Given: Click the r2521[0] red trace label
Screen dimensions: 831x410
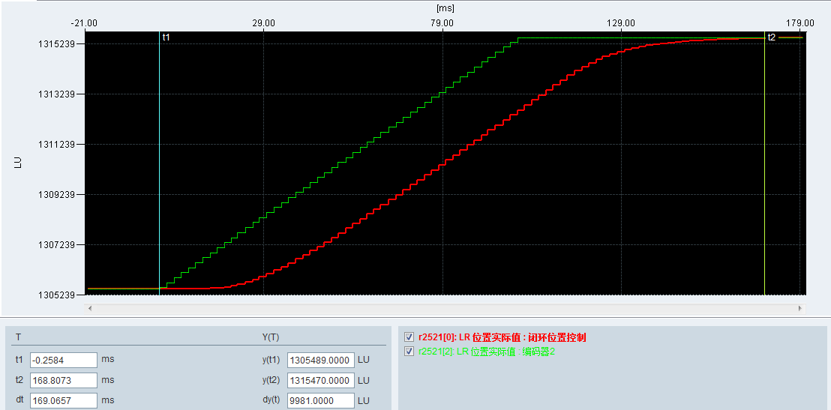Looking at the screenshot, I should click(x=502, y=337).
